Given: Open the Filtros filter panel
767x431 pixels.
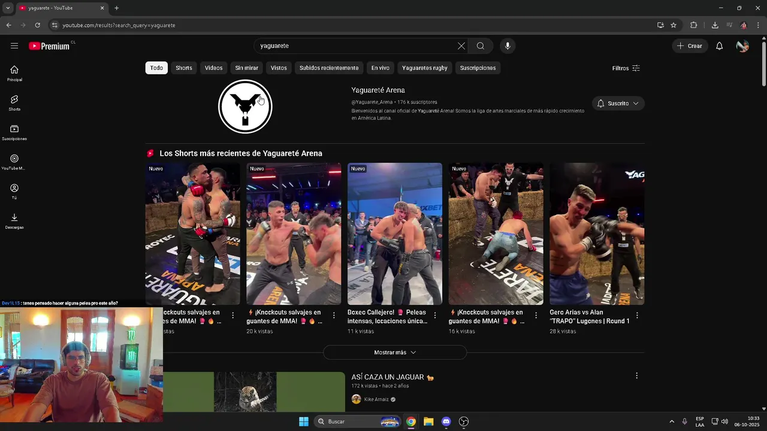Looking at the screenshot, I should (626, 68).
